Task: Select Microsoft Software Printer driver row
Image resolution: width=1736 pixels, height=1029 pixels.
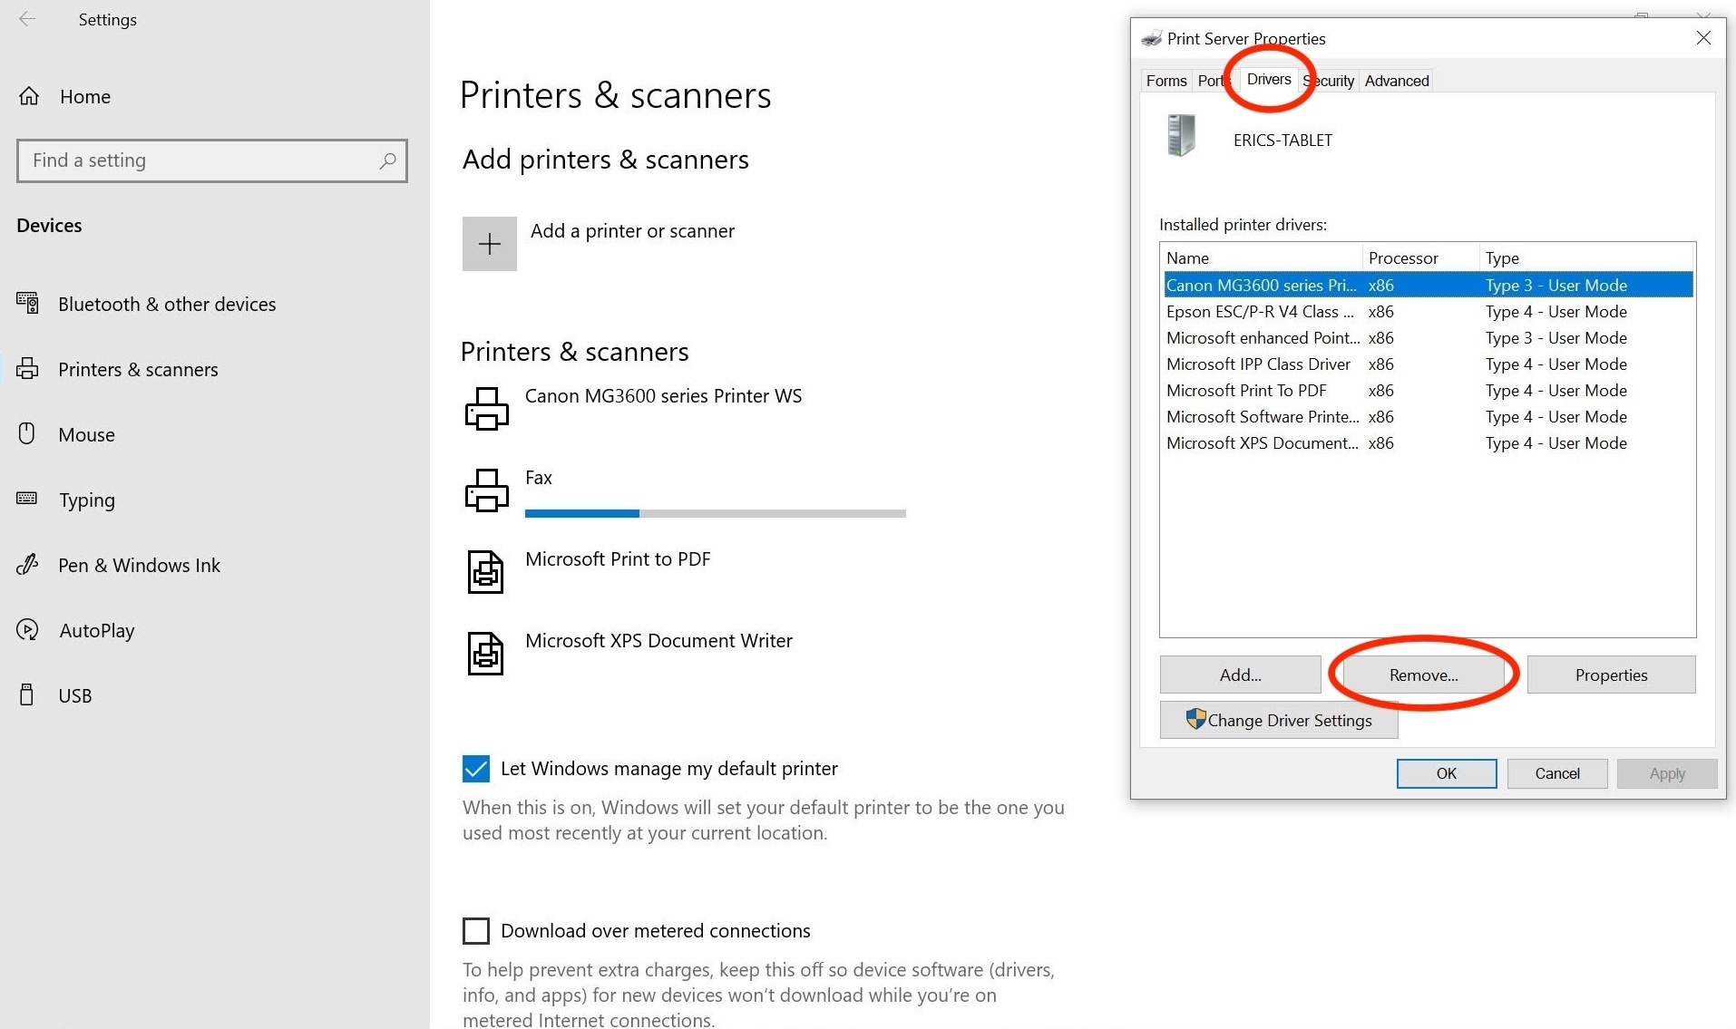Action: (1429, 416)
